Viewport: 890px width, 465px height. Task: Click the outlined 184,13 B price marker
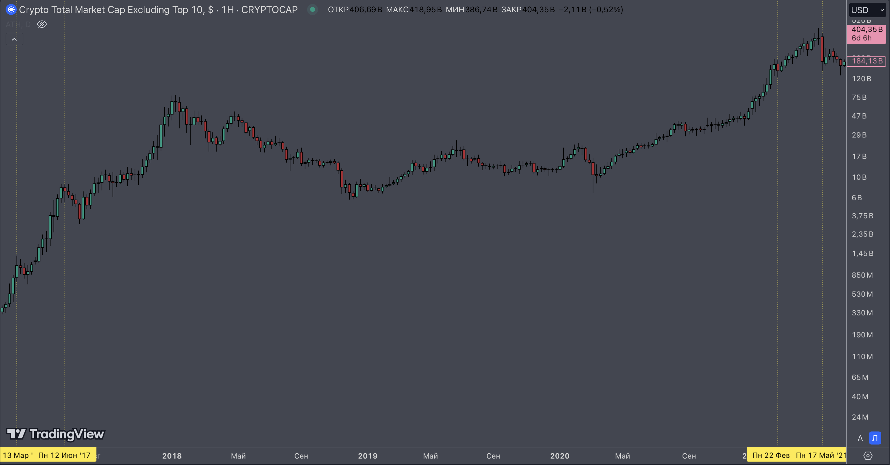pyautogui.click(x=866, y=61)
